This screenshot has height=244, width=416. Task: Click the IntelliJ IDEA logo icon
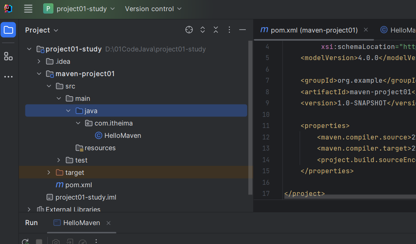coord(8,9)
